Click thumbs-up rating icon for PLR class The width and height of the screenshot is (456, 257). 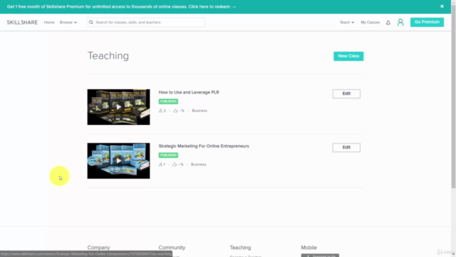175,111
